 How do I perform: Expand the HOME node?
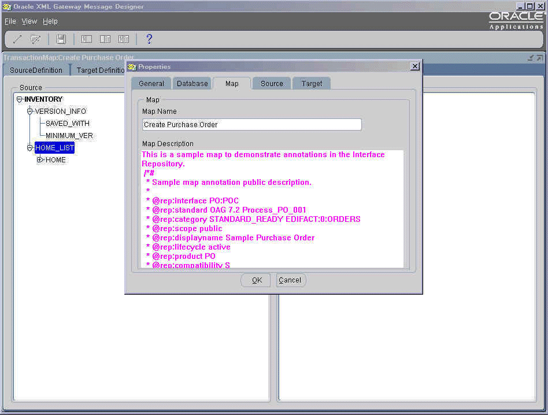[x=40, y=160]
